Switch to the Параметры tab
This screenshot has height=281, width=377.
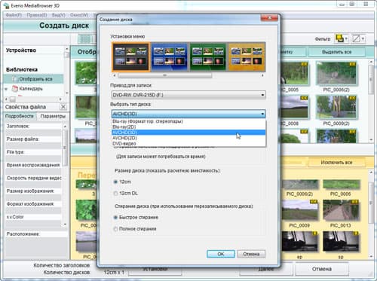pos(53,116)
